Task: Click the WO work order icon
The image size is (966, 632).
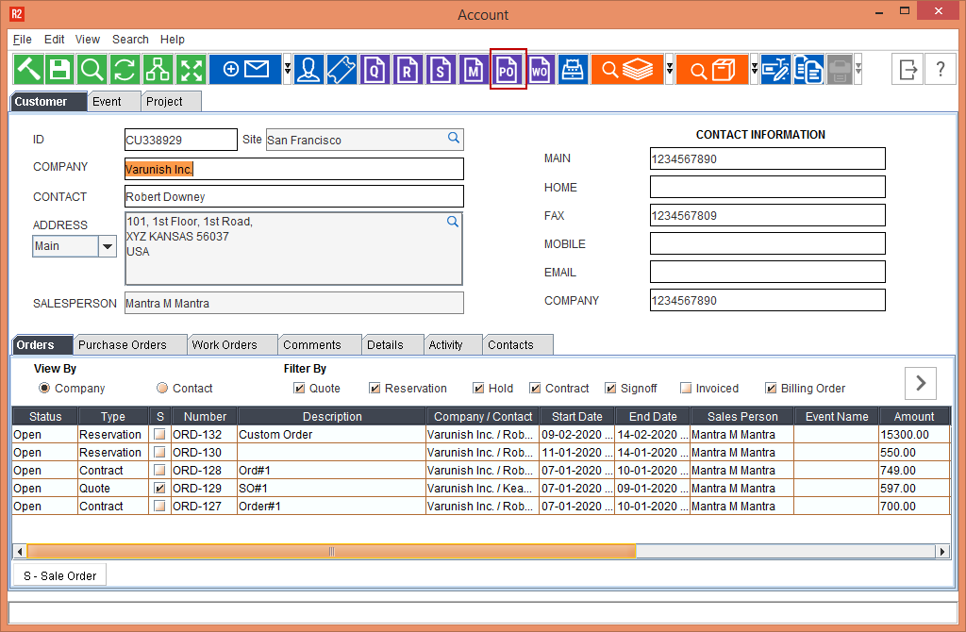Action: (x=541, y=70)
